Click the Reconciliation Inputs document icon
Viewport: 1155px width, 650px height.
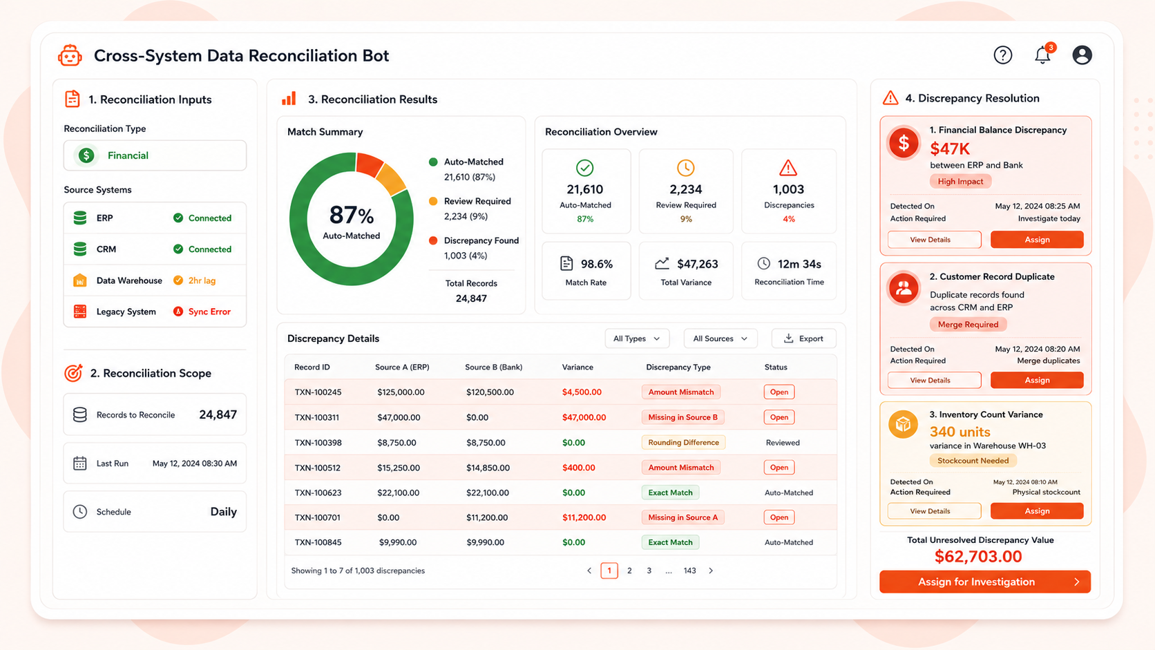coord(72,99)
